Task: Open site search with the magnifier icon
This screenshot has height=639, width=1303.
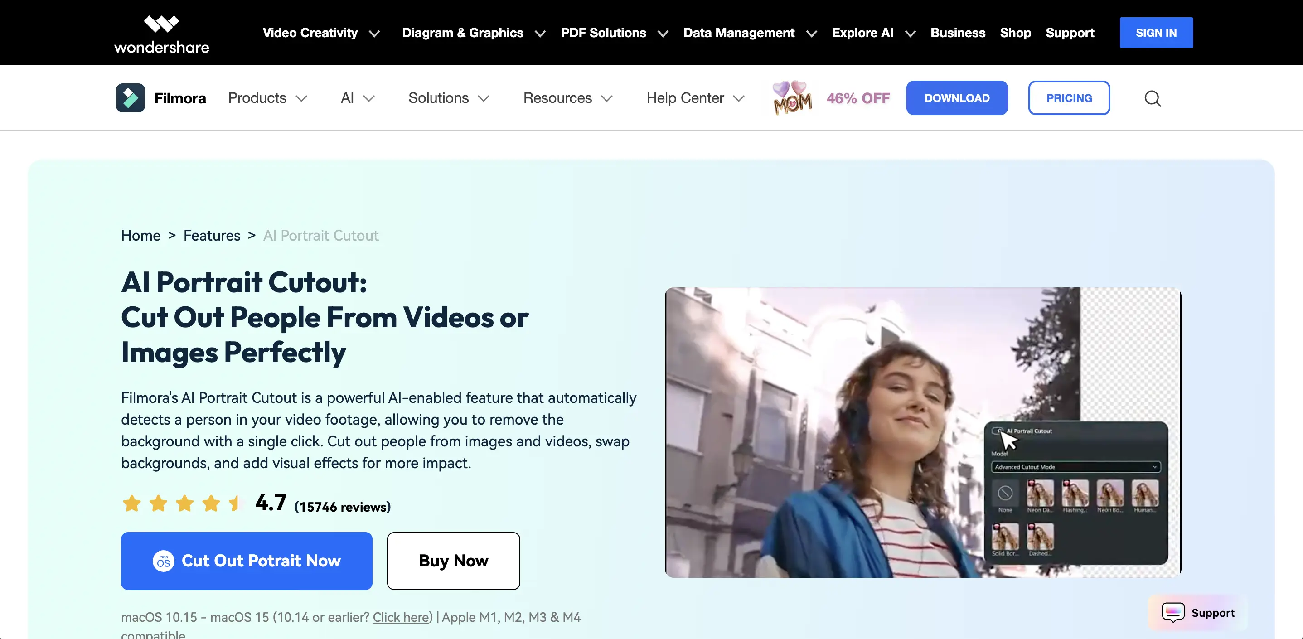Action: (x=1153, y=98)
